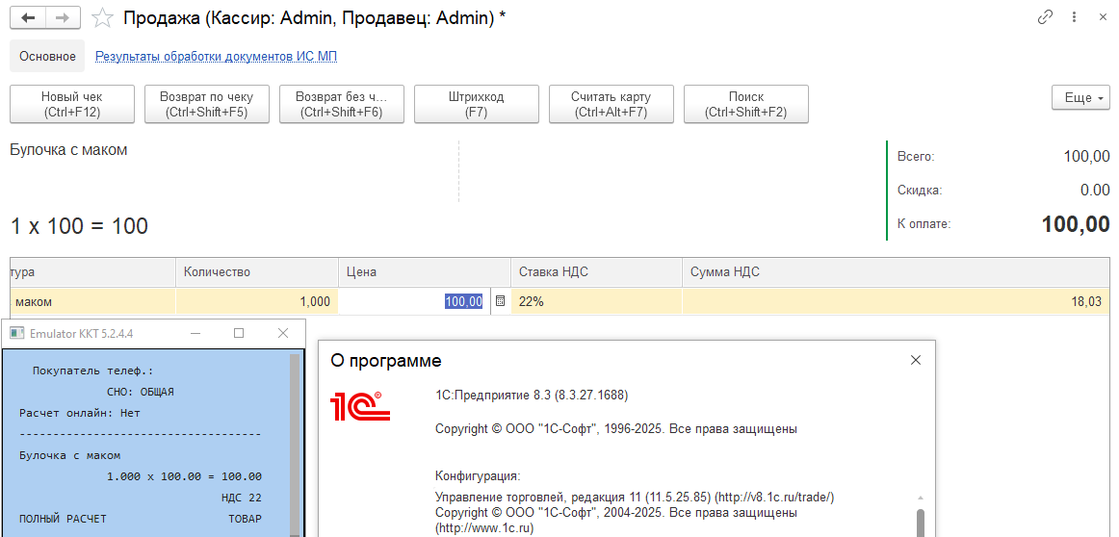Select the quantity cell 1,000

(257, 301)
